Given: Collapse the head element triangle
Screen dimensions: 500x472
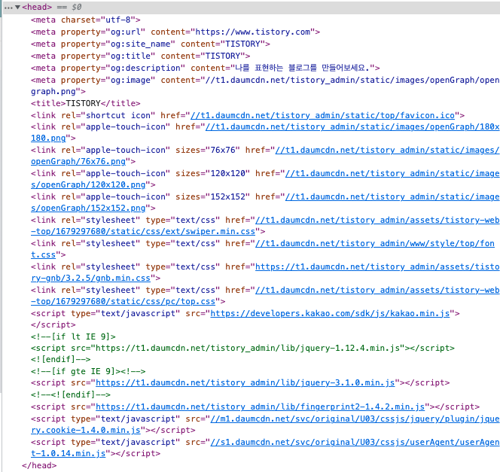Looking at the screenshot, I should [18, 7].
